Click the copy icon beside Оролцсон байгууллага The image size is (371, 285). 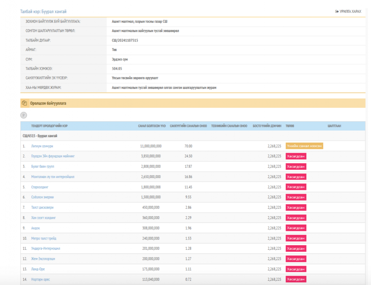click(x=24, y=103)
